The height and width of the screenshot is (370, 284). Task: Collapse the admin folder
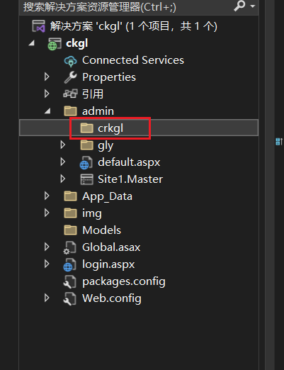pyautogui.click(x=47, y=111)
